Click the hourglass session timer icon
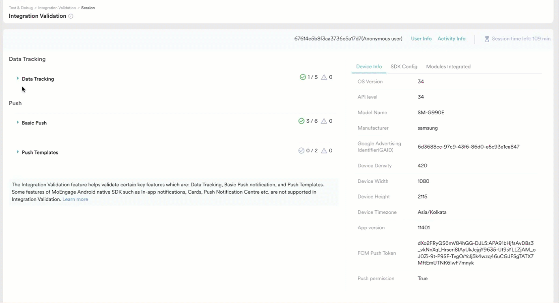559x303 pixels. pos(487,39)
